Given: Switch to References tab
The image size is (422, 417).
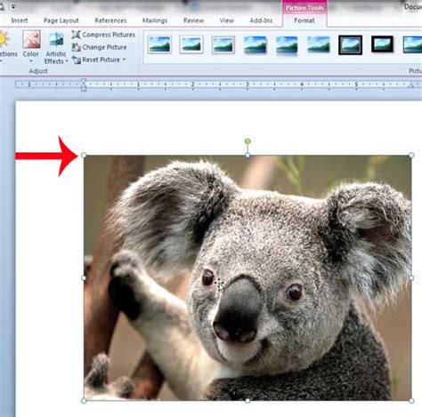Looking at the screenshot, I should click(x=110, y=20).
